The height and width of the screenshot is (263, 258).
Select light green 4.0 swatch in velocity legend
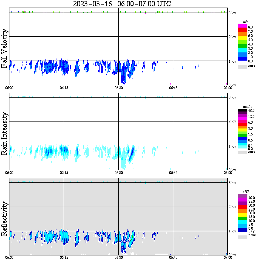pos(243,42)
